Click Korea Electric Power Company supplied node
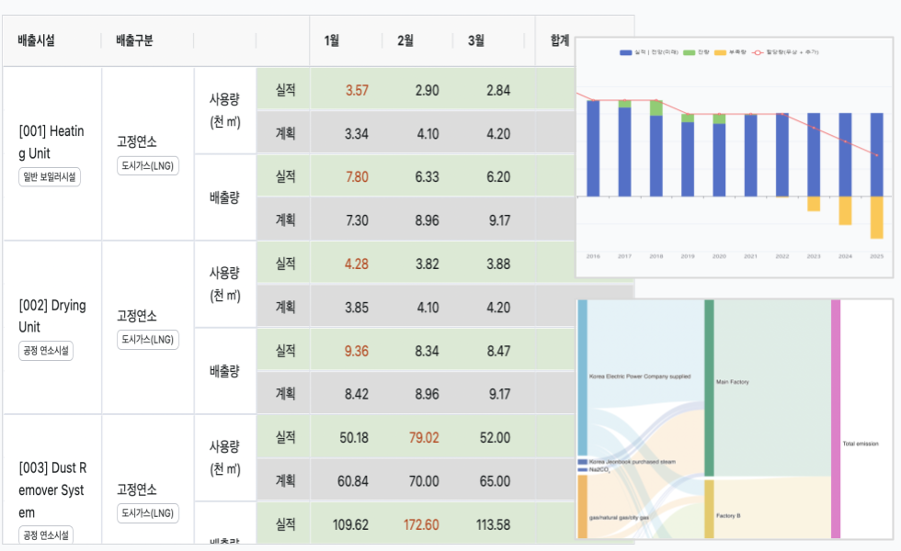The height and width of the screenshot is (551, 901). click(582, 377)
